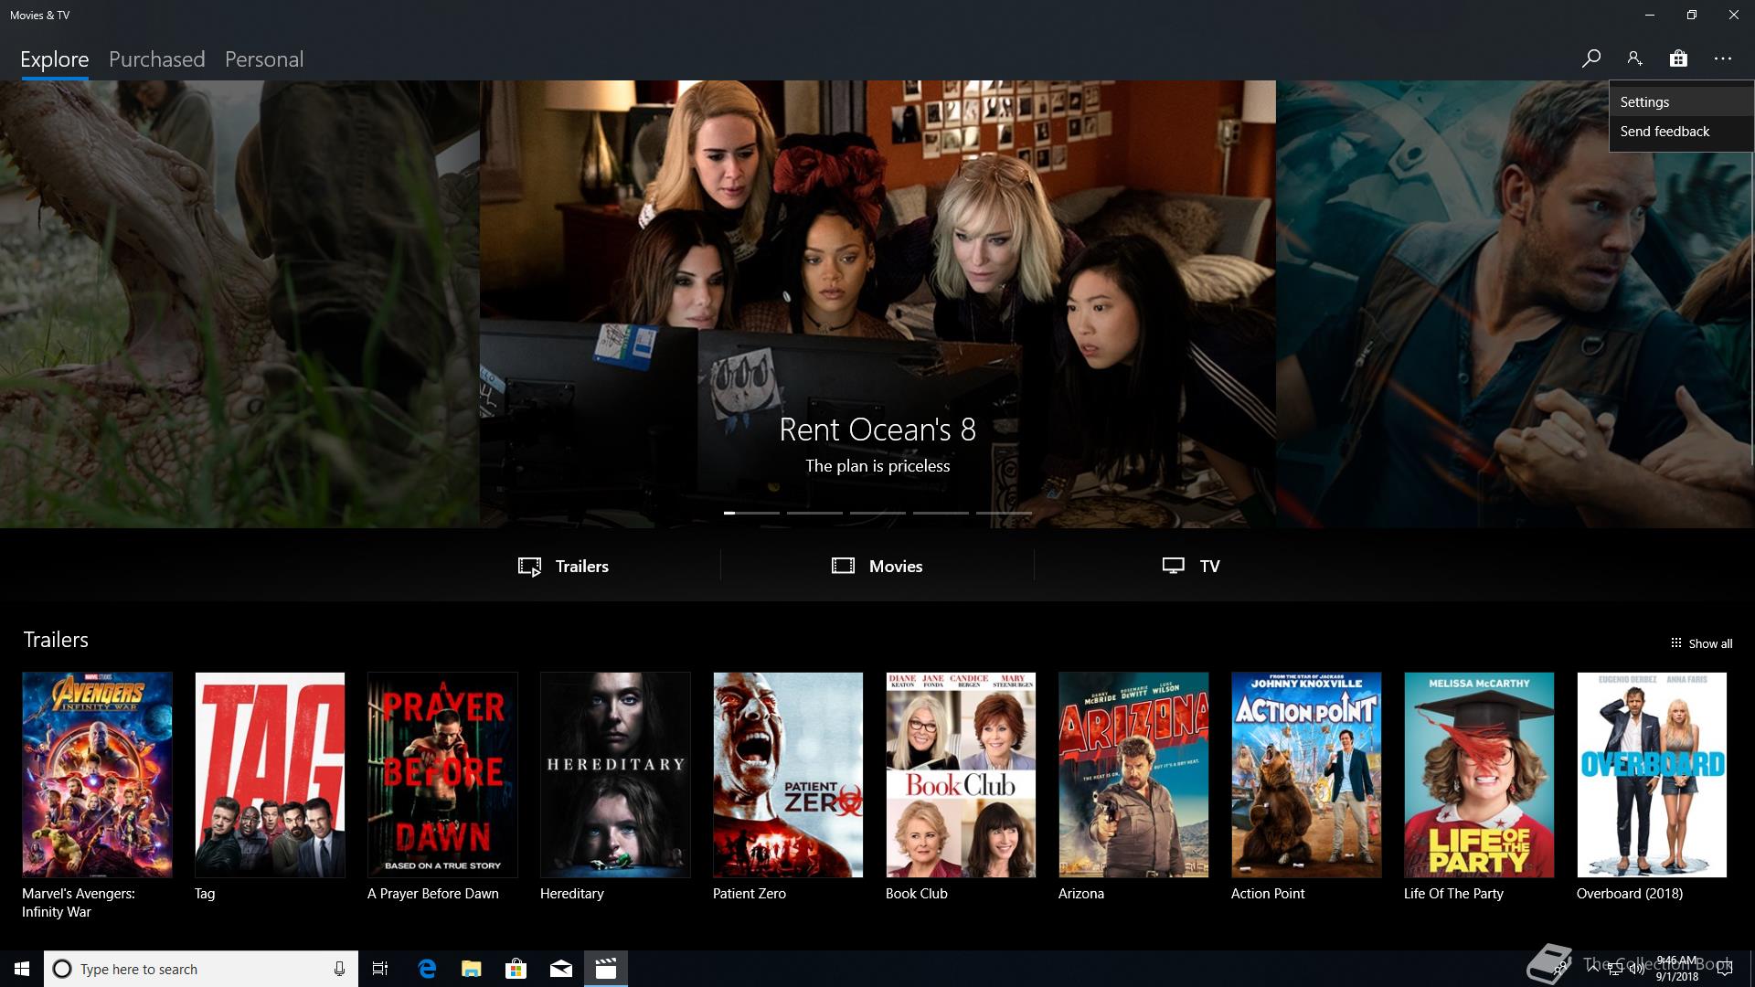Viewport: 1755px width, 987px height.
Task: Open the Mail app from the taskbar
Action: 561,969
